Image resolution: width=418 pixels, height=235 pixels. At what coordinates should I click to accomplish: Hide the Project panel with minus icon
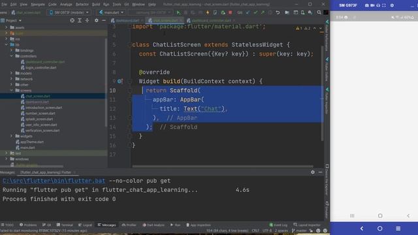click(x=104, y=20)
